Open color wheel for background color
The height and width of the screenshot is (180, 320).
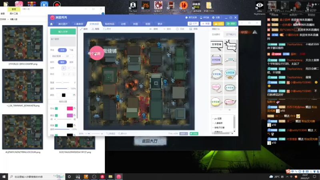click(x=74, y=126)
